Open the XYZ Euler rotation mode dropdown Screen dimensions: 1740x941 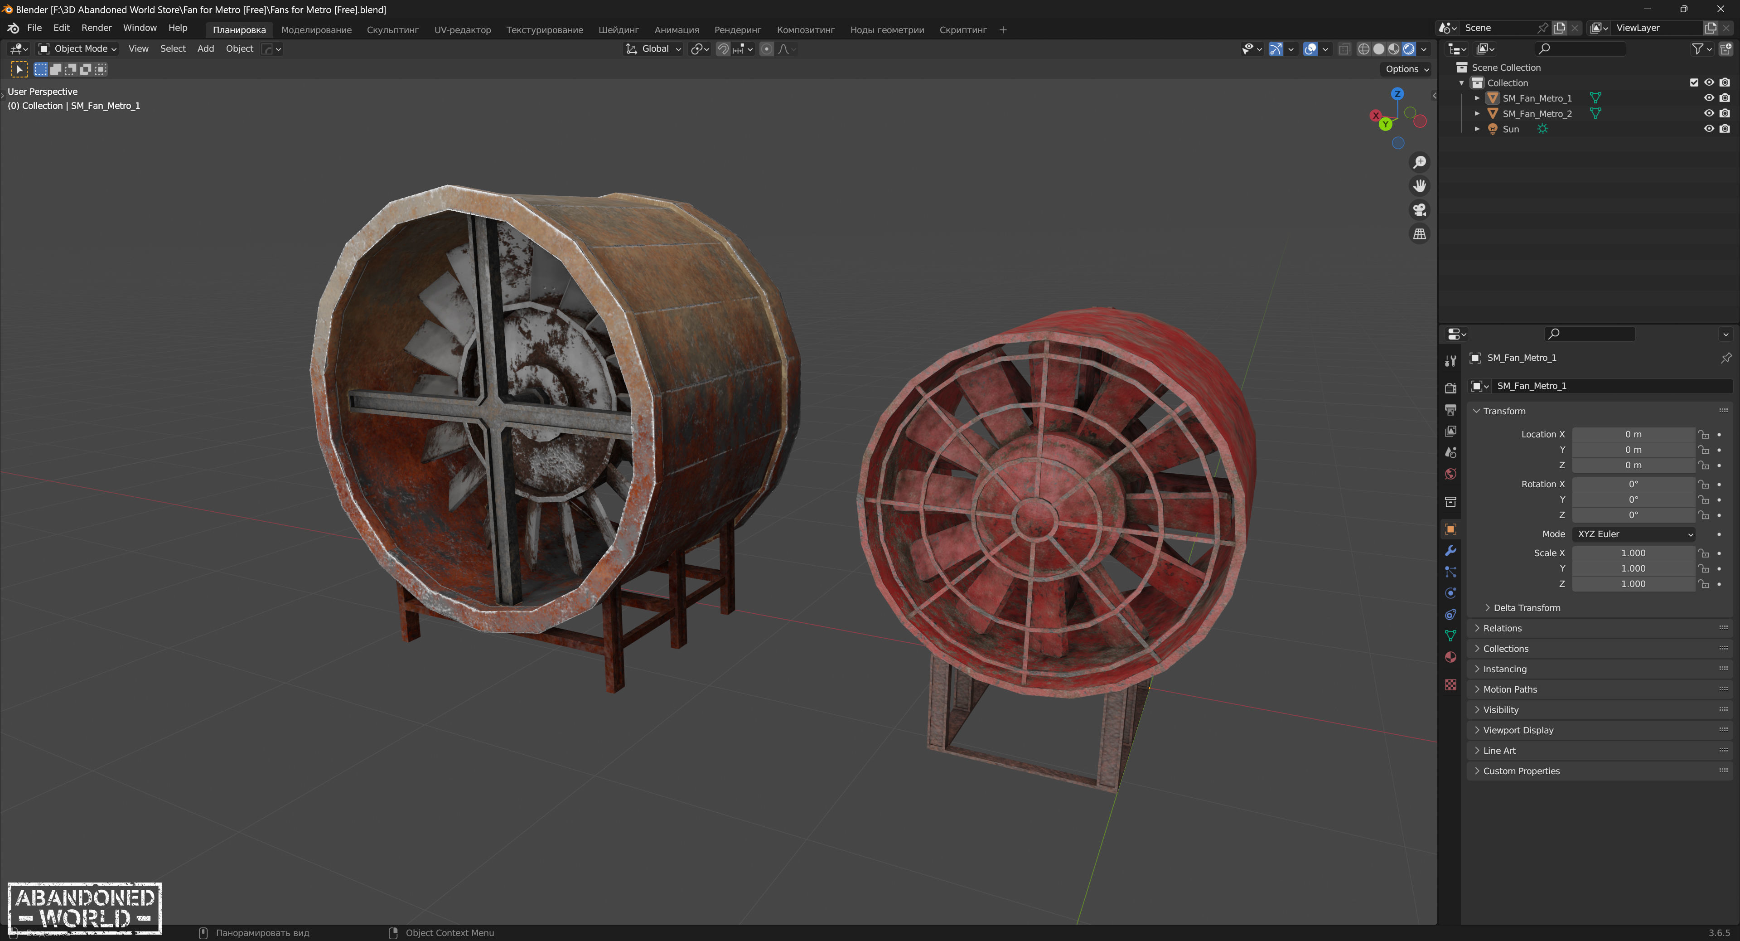[1634, 534]
